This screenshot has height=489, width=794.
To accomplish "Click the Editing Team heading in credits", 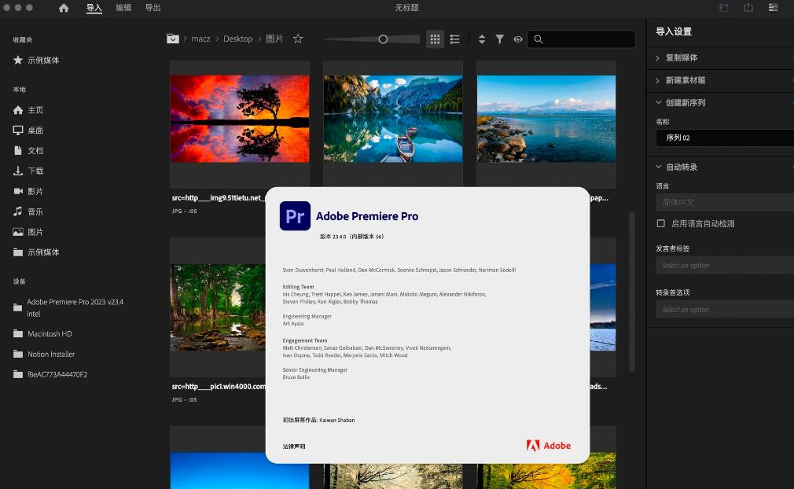I will (x=298, y=286).
